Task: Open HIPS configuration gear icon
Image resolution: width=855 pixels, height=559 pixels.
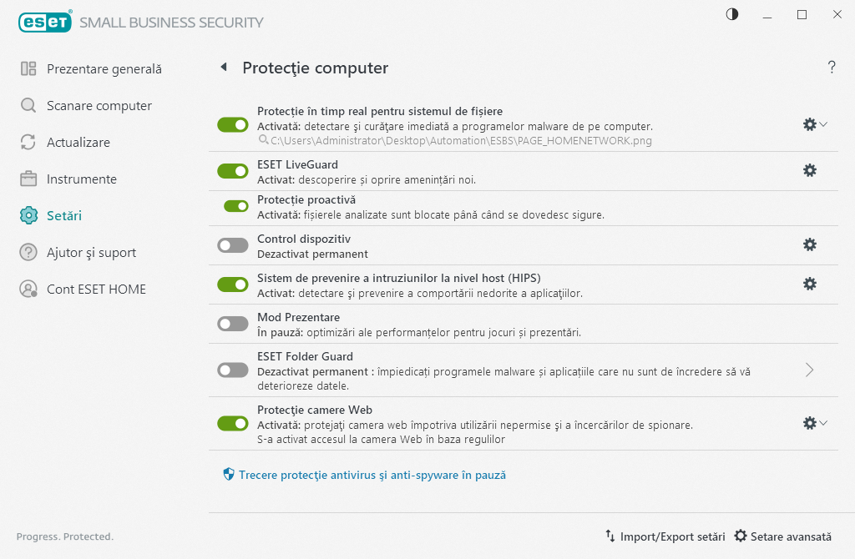Action: (x=809, y=284)
